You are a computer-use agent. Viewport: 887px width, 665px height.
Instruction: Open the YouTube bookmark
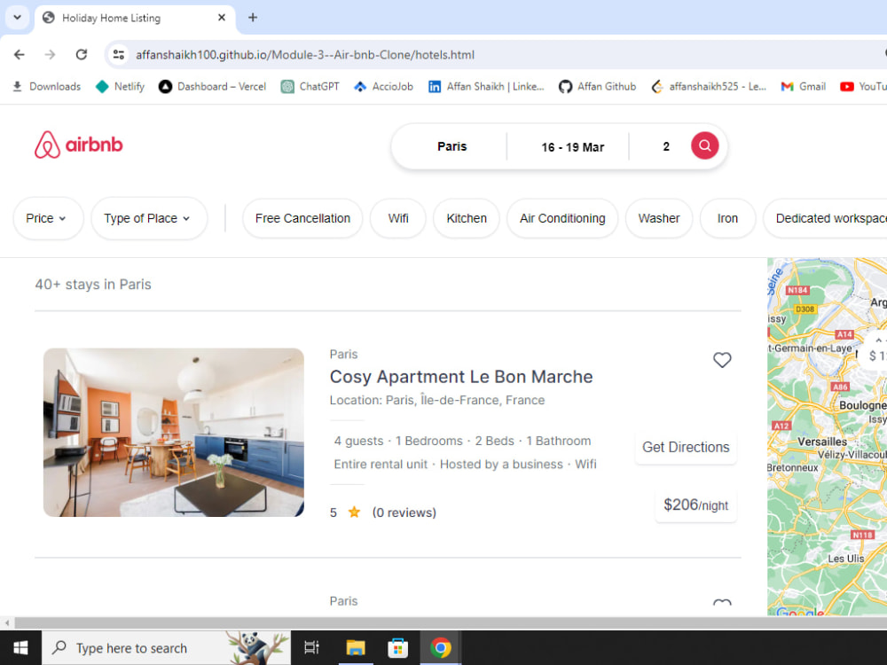pos(863,87)
